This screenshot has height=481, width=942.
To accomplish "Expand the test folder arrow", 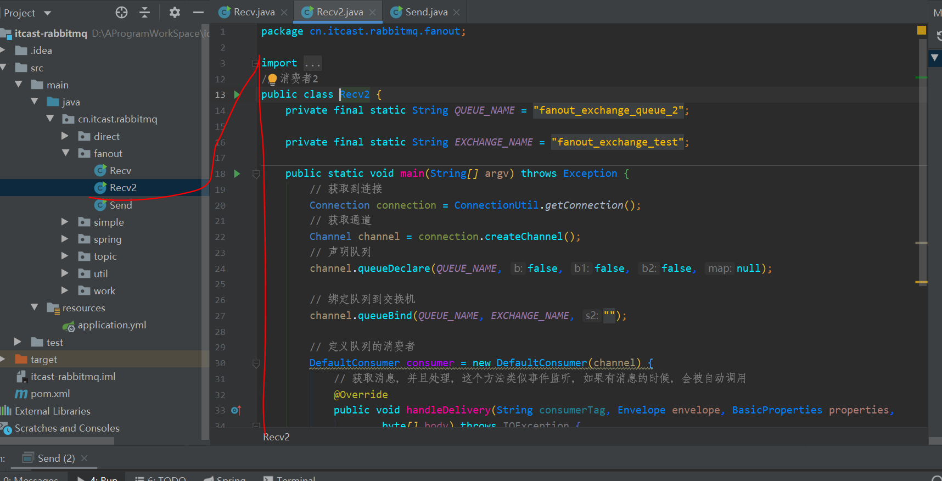I will 18,342.
